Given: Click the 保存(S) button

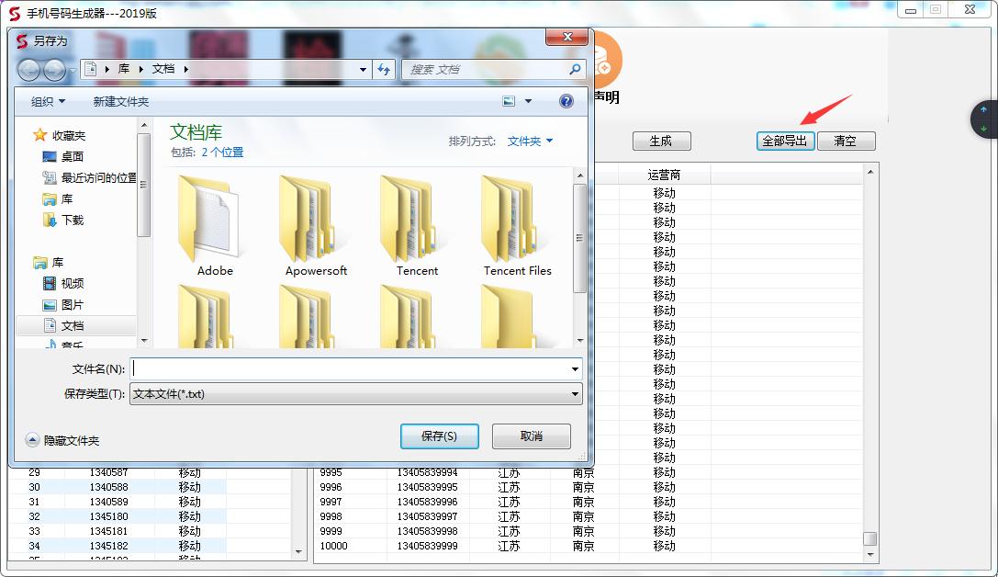Looking at the screenshot, I should pos(439,436).
